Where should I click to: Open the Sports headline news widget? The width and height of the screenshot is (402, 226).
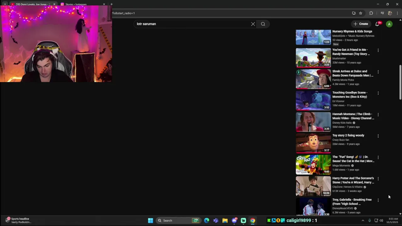click(x=19, y=220)
